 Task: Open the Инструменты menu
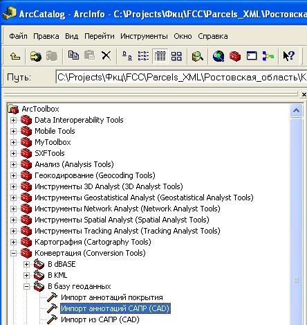(144, 36)
